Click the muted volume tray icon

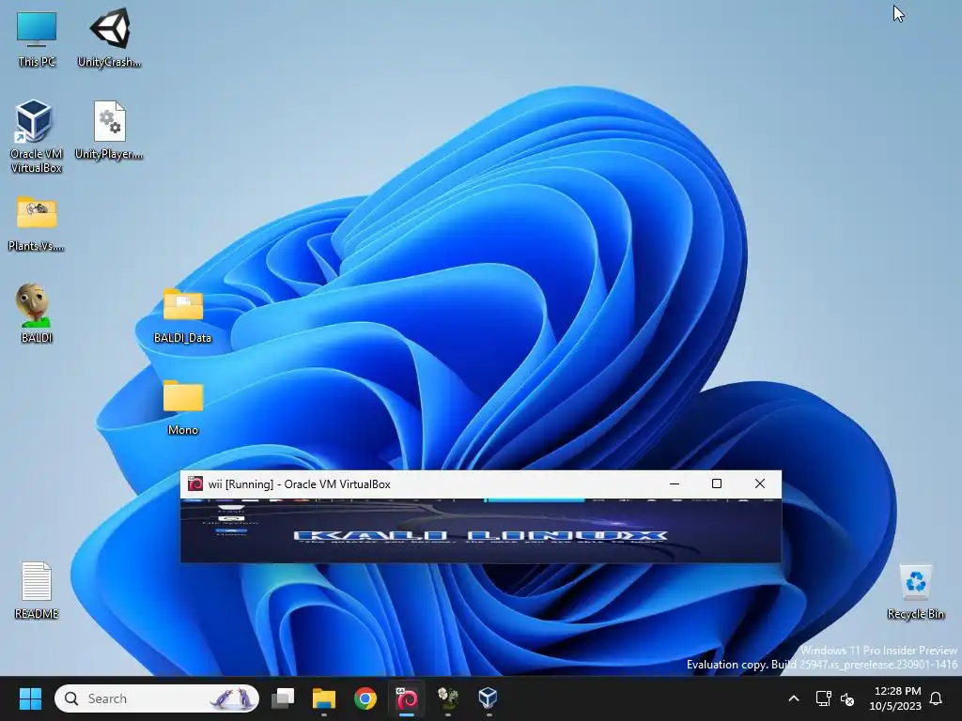[x=847, y=698]
